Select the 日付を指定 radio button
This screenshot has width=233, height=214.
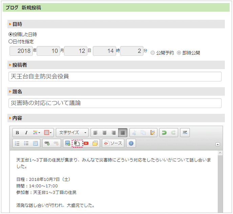[x=10, y=41]
